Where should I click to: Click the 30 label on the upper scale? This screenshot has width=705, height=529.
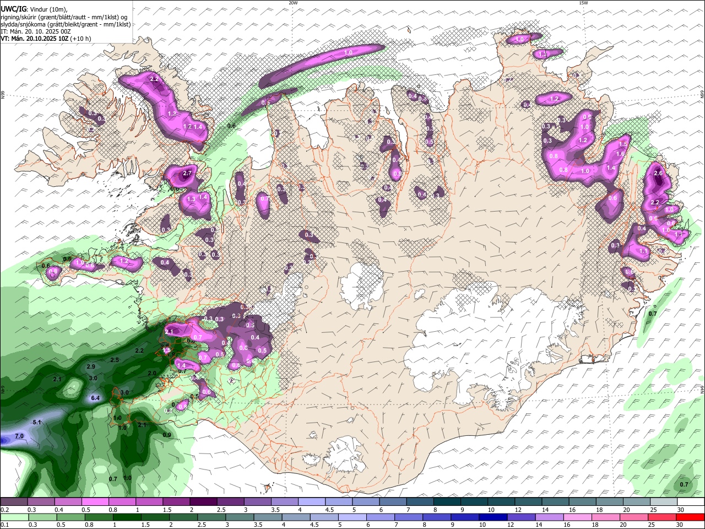pyautogui.click(x=681, y=509)
